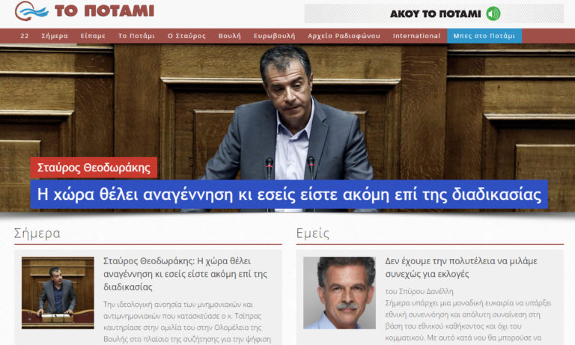This screenshot has height=345, width=575.
Task: Go to the 'Είπαμε' navigation item
Action: (93, 36)
